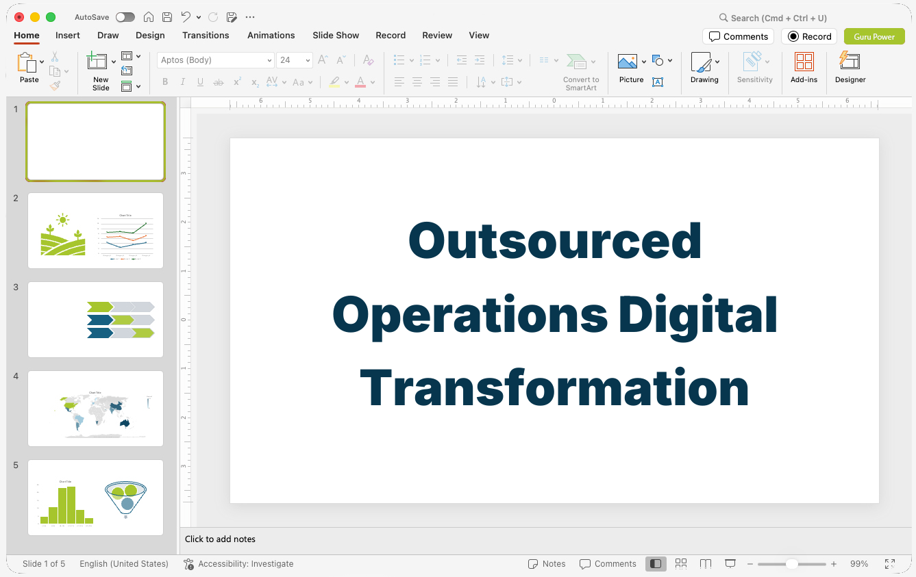This screenshot has width=916, height=577.
Task: Click the Reset slide icon
Action: pos(127,70)
